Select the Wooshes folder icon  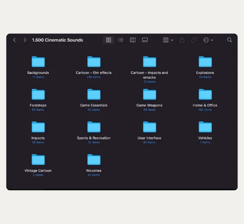[94, 159]
